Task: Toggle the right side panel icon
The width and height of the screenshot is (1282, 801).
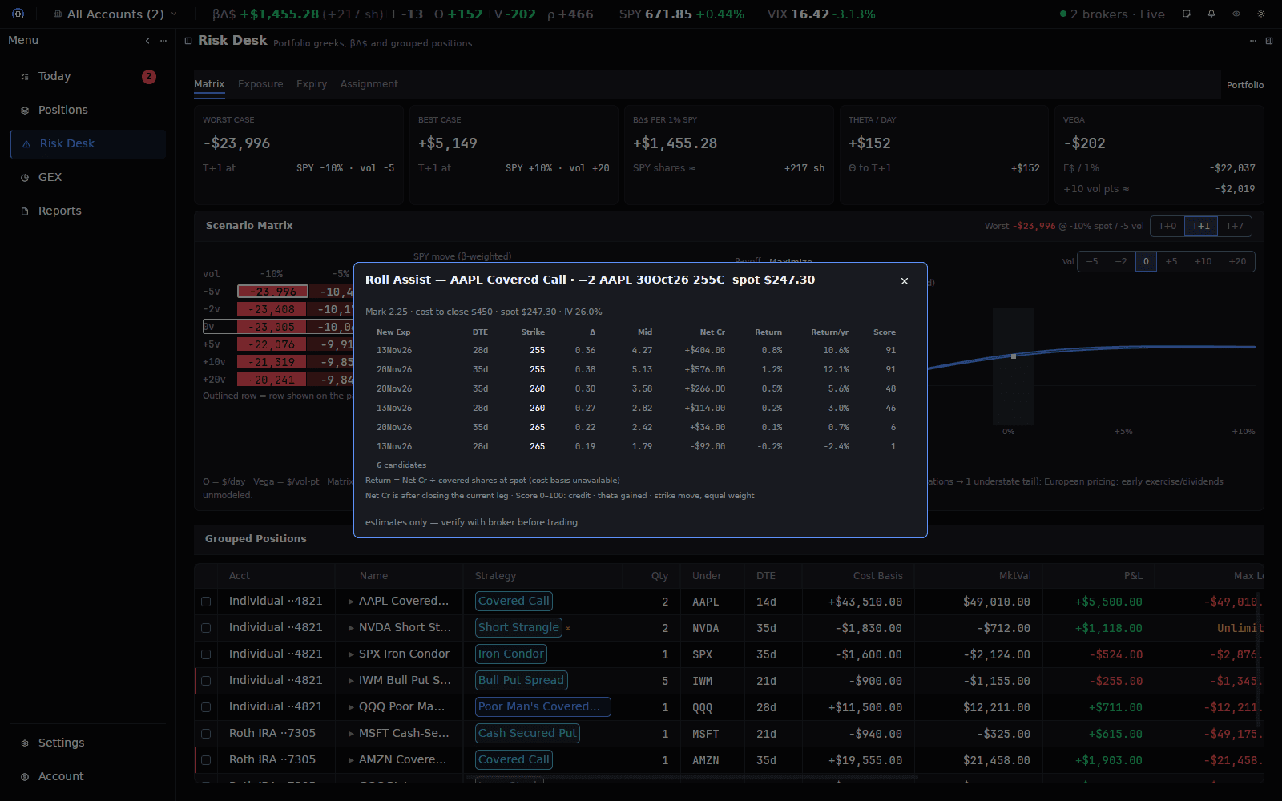Action: click(1269, 41)
